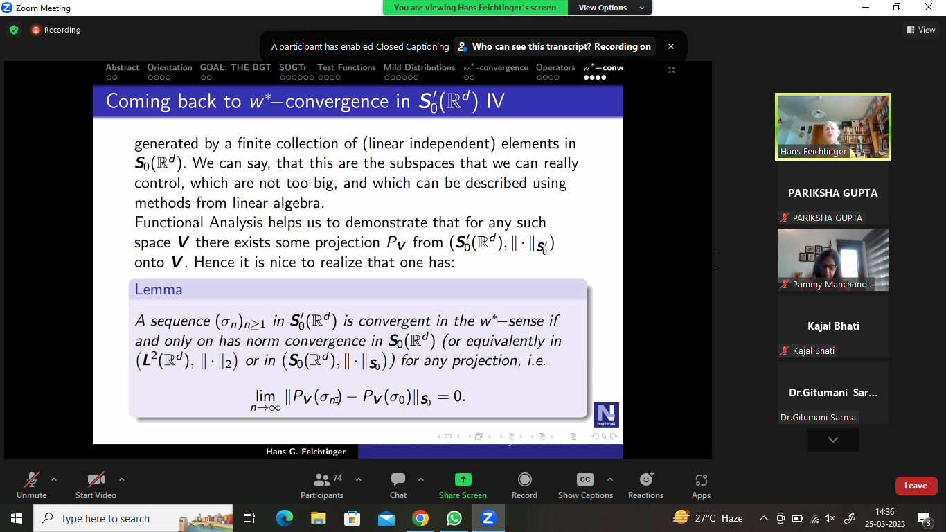Open the Apps panel
This screenshot has height=532, width=946.
click(x=701, y=485)
